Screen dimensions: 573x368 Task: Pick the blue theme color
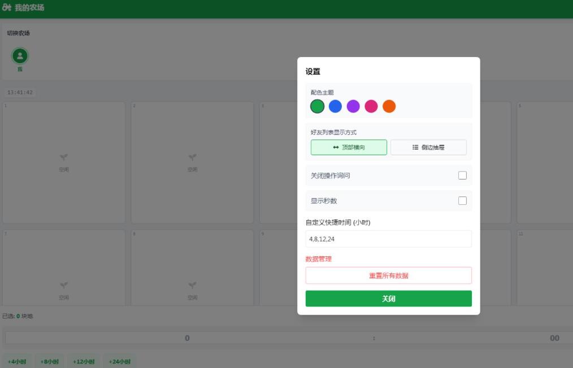[x=335, y=106]
